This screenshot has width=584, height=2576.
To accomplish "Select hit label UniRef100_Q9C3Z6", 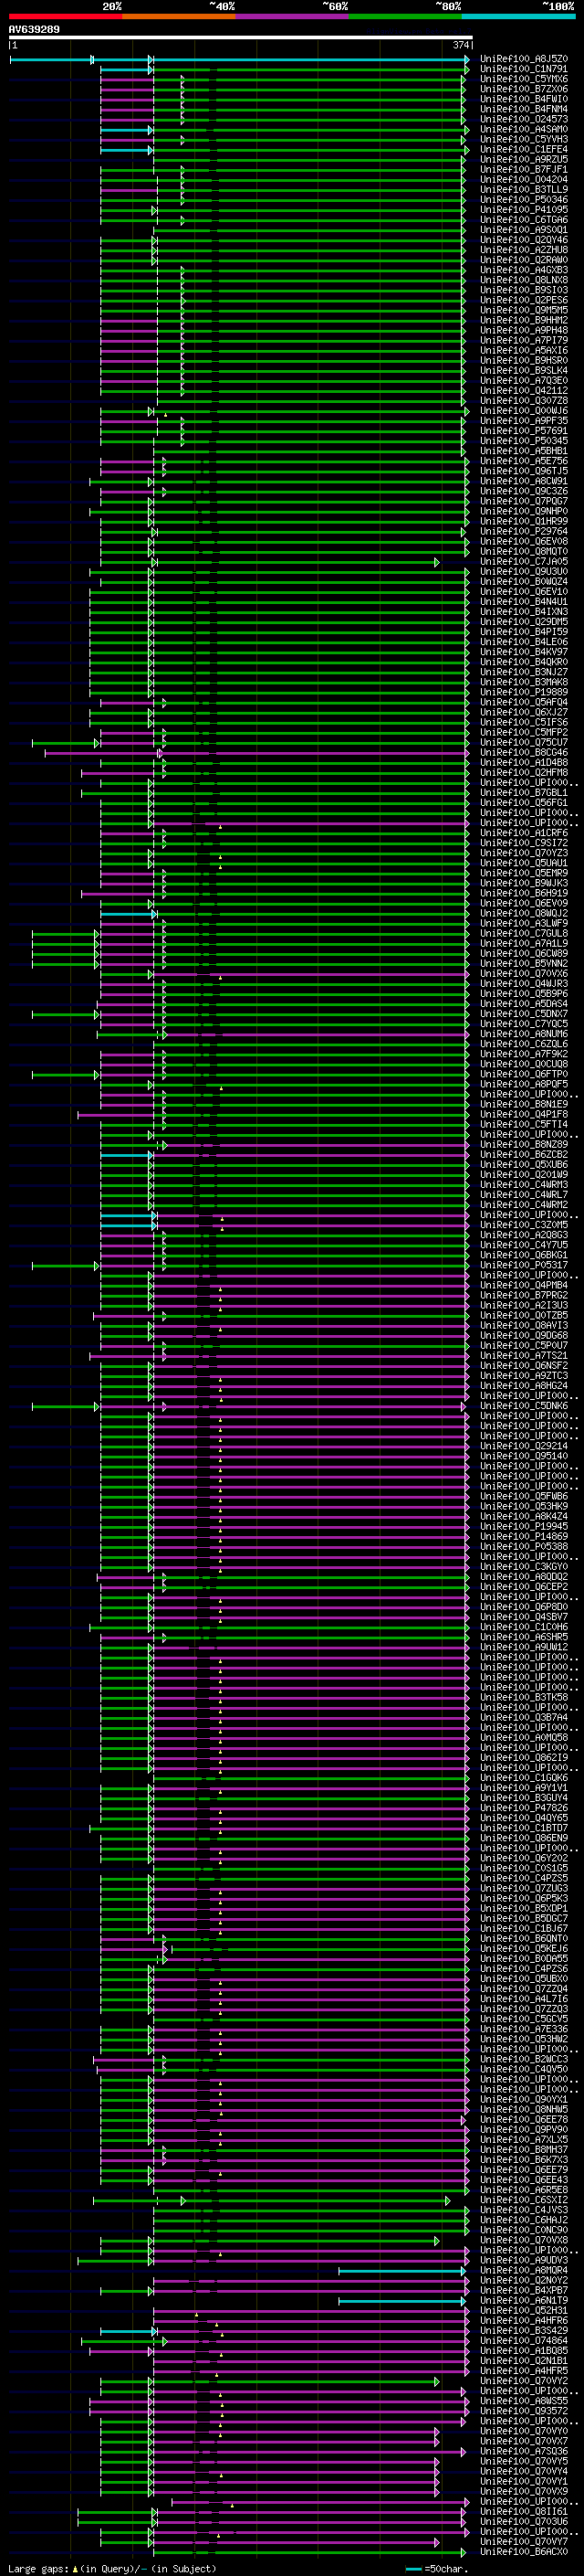I will (524, 491).
